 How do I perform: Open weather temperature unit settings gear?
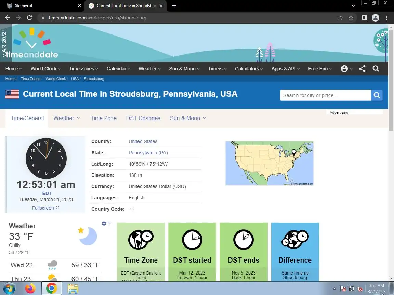pos(104,224)
